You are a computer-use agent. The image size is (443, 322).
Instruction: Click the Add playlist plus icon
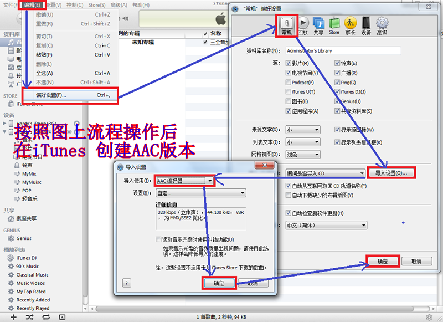click(13, 317)
